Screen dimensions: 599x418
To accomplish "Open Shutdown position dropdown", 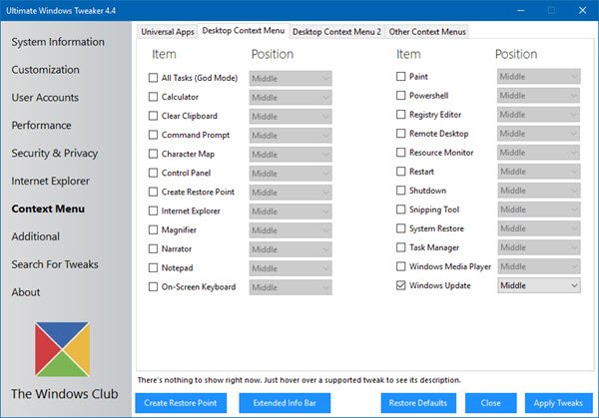I will point(539,191).
